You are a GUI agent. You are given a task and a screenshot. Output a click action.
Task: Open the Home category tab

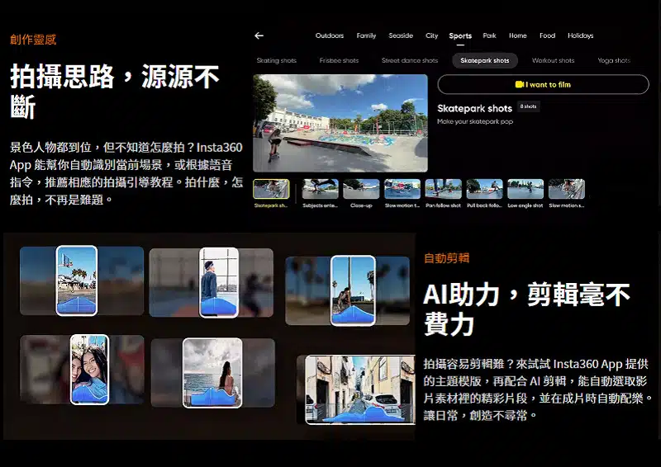[x=518, y=36]
